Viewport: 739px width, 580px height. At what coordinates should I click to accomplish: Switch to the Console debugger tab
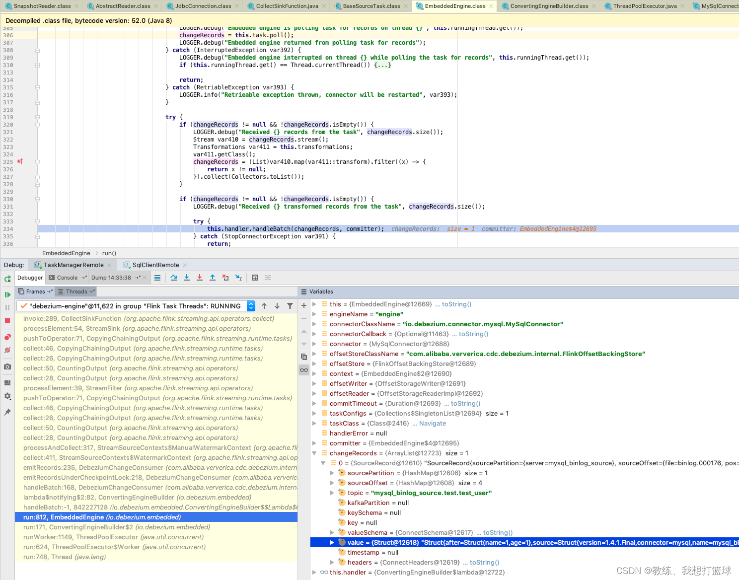point(67,278)
